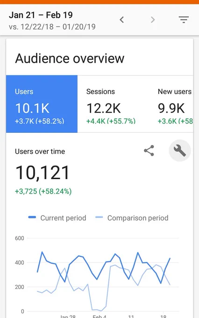Select the New users metric tab

coord(171,104)
